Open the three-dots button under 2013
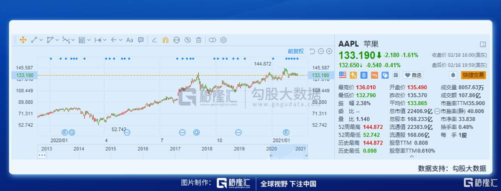 42,155
